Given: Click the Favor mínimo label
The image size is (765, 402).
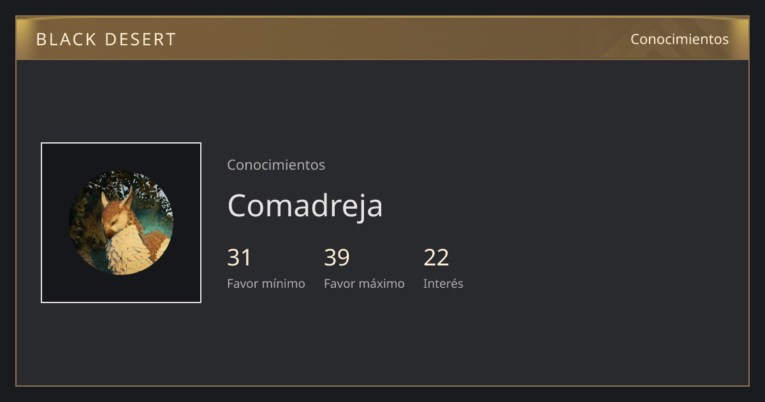Looking at the screenshot, I should click(x=266, y=283).
